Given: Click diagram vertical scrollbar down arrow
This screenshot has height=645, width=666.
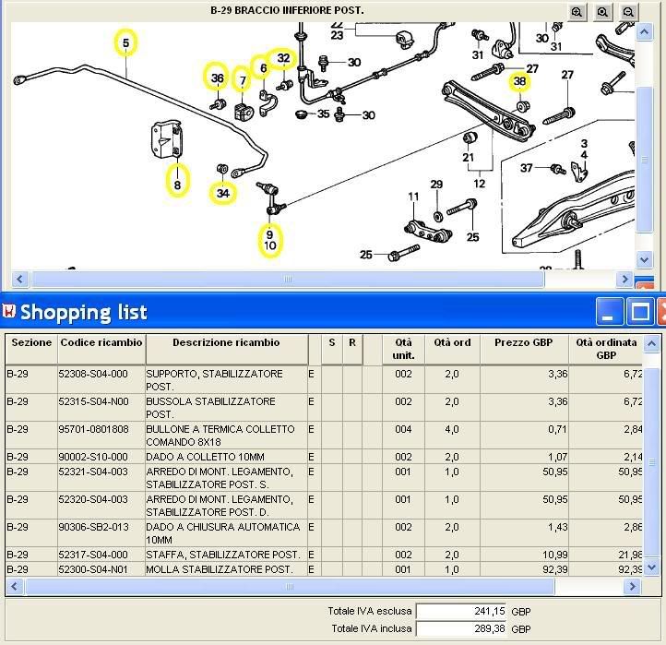Looking at the screenshot, I should click(x=645, y=259).
